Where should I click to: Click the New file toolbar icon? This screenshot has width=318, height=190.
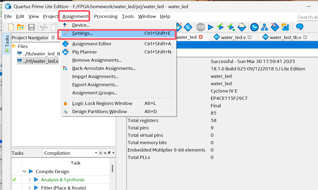tap(11, 27)
